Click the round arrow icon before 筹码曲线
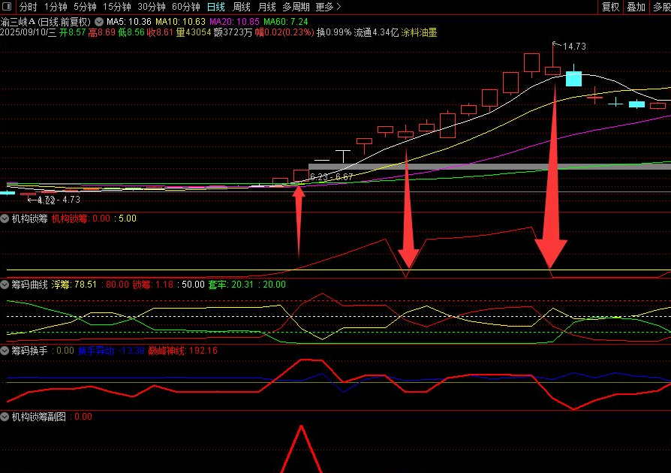Image resolution: width=671 pixels, height=473 pixels. (5, 285)
